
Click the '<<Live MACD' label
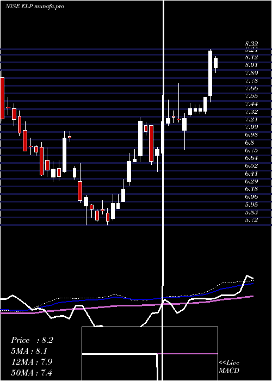229,366
